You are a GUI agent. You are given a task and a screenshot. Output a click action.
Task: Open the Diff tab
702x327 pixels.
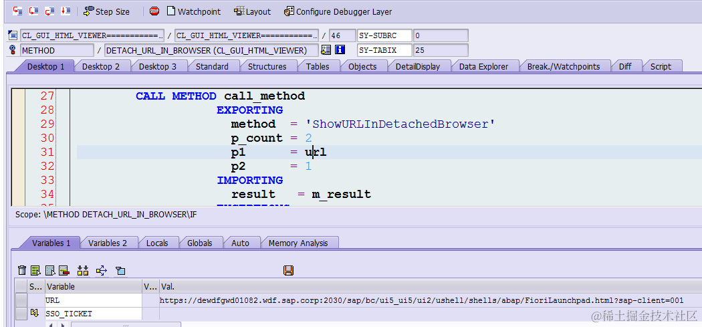coord(625,66)
